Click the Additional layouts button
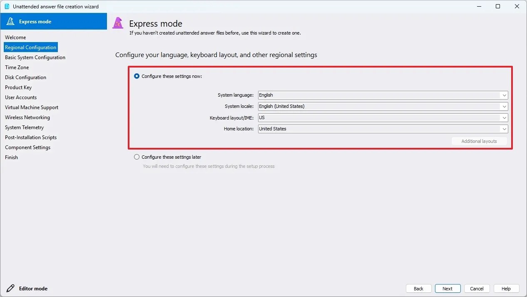The width and height of the screenshot is (527, 297). click(479, 141)
